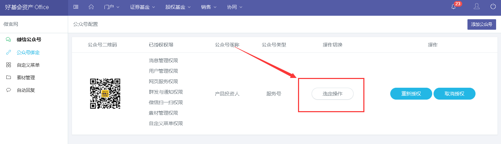Open notifications bell with 23 badge
Viewport: 501px width, 144px height.
click(x=453, y=7)
